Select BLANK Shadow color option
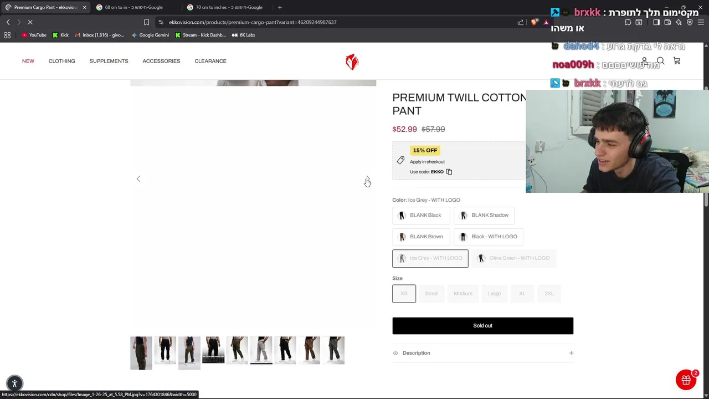The image size is (709, 399). pos(484,215)
